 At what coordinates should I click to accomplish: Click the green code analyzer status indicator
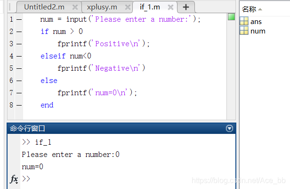[x=231, y=17]
